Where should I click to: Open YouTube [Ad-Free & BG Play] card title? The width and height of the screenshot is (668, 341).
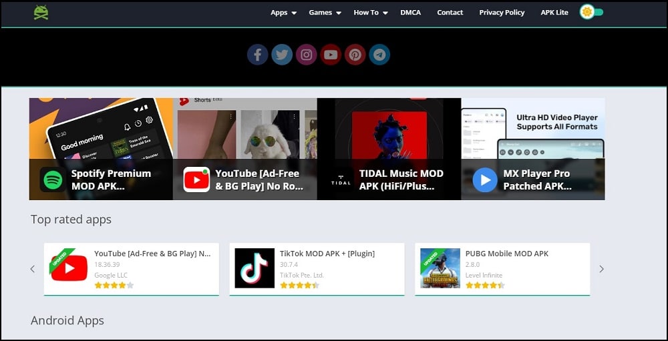[x=152, y=254]
